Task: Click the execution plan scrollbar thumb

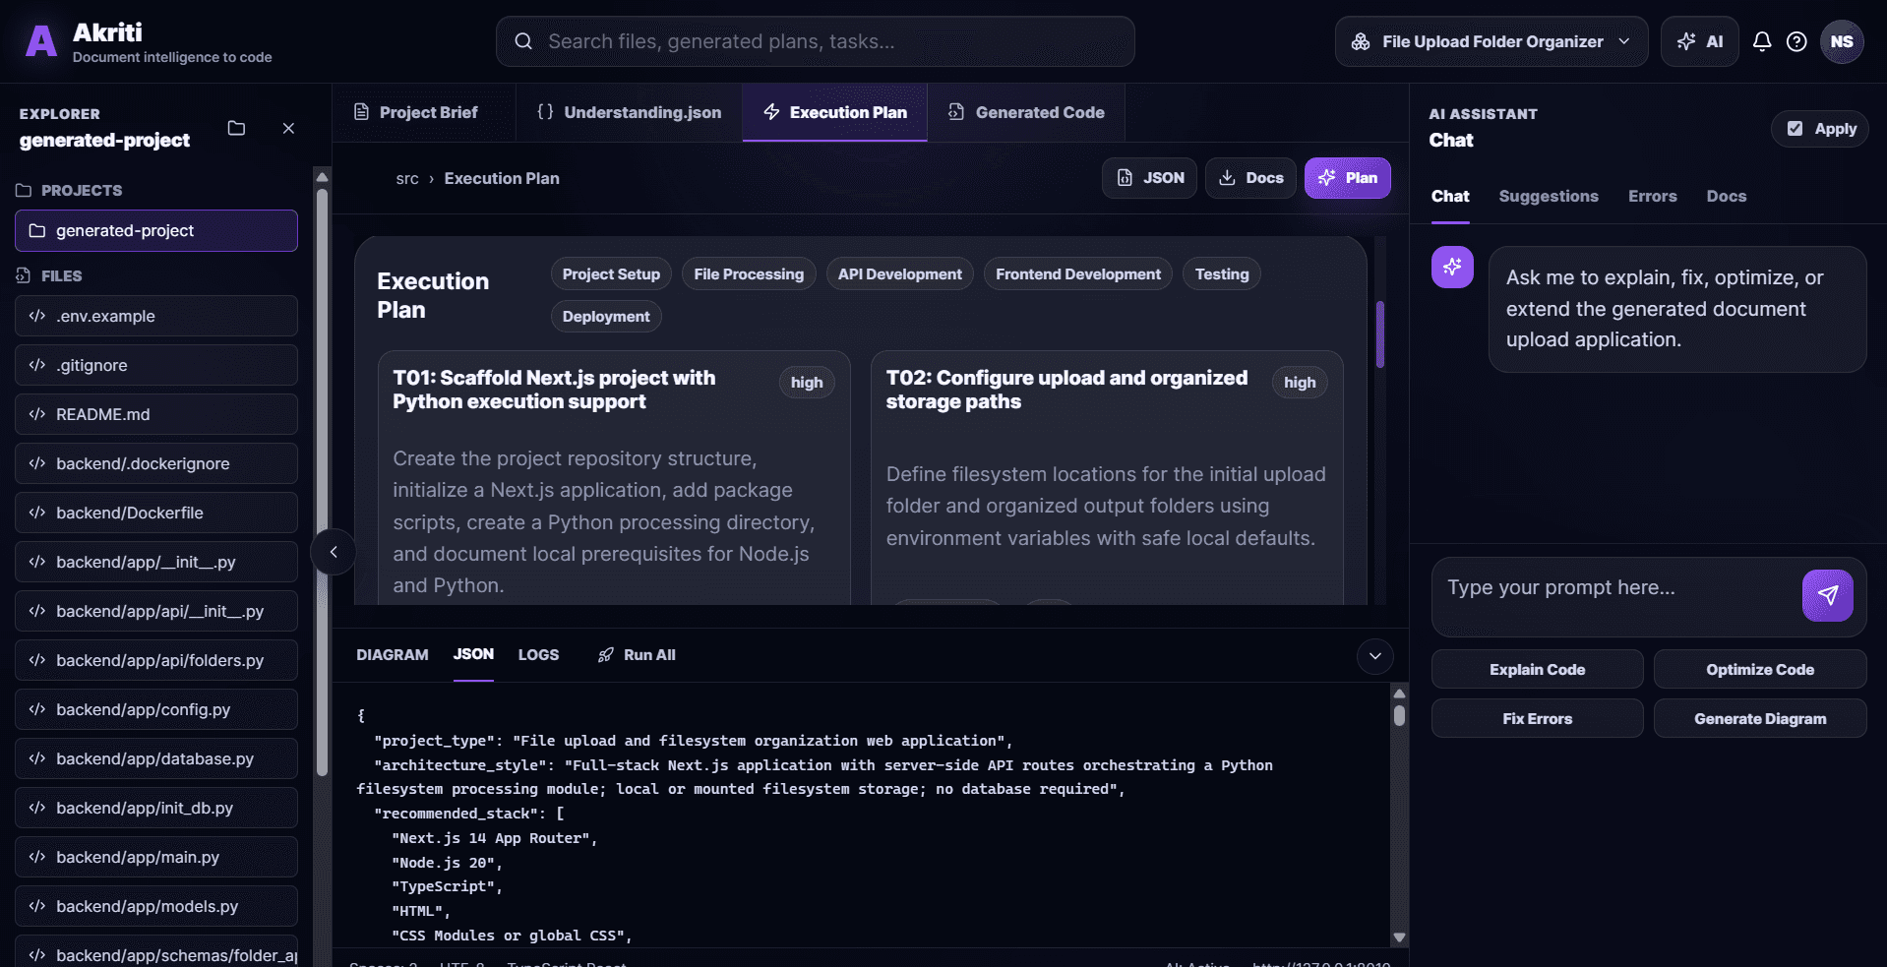Action: tap(1380, 334)
